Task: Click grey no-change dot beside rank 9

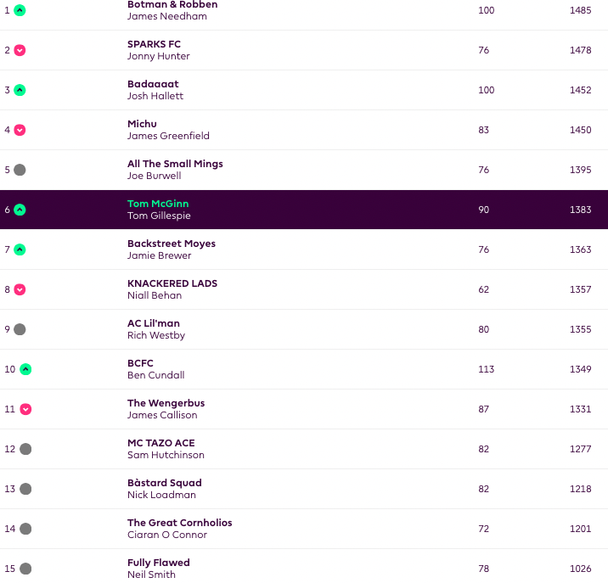Action: click(20, 329)
